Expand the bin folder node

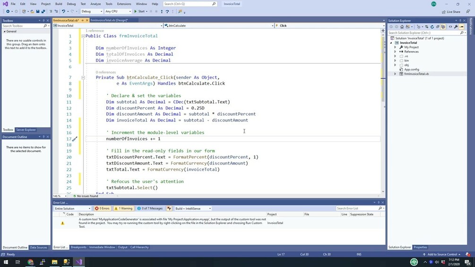pyautogui.click(x=395, y=60)
